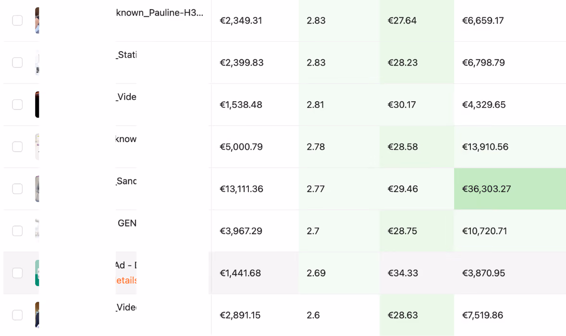Click the €13,910.56 value cell
Image resolution: width=566 pixels, height=336 pixels.
(510, 147)
